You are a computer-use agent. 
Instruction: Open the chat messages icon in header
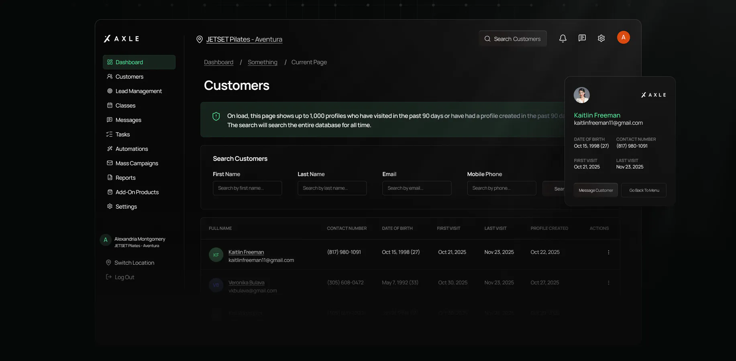(x=582, y=38)
